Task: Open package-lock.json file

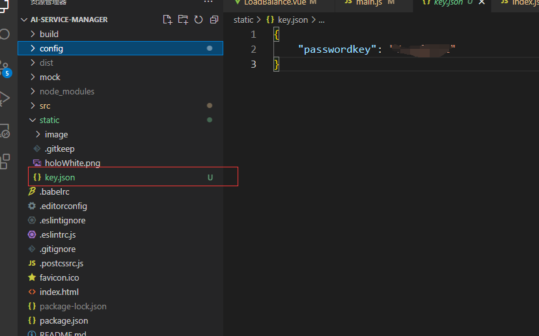Action: tap(120, 307)
